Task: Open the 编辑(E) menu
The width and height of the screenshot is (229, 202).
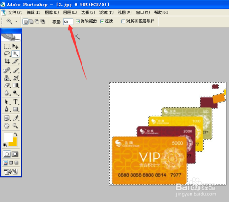Action: 33,12
